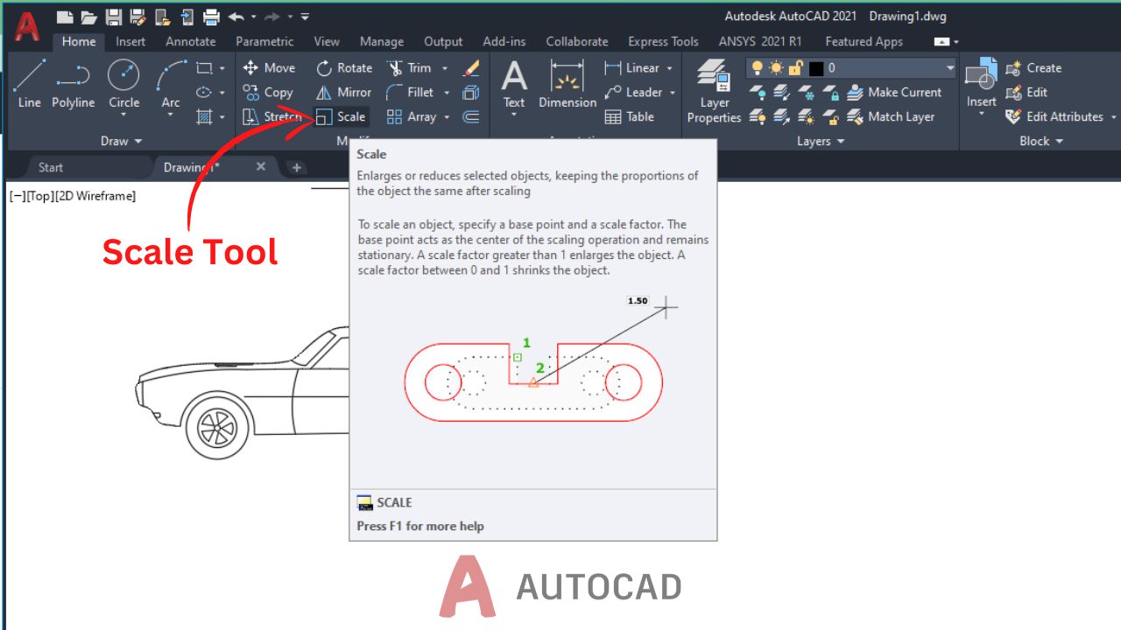Click Open from Web and Mobile icon
The height and width of the screenshot is (630, 1121).
click(163, 17)
